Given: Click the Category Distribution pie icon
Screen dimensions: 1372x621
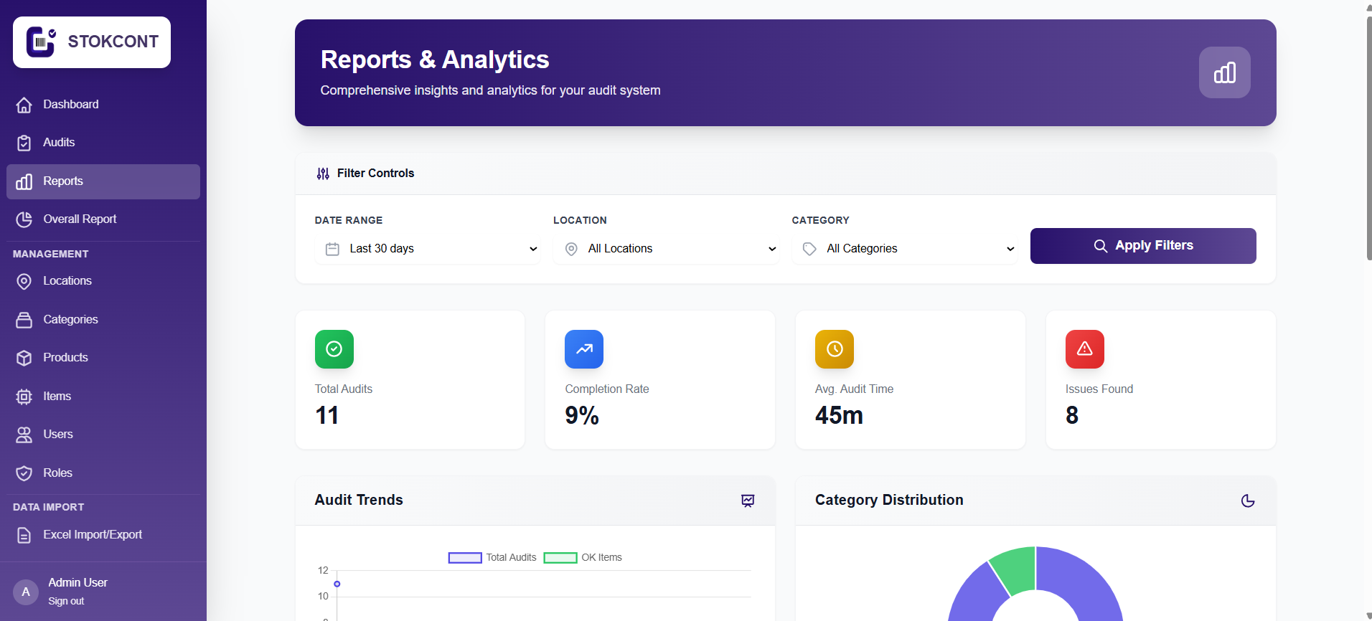Looking at the screenshot, I should coord(1248,501).
